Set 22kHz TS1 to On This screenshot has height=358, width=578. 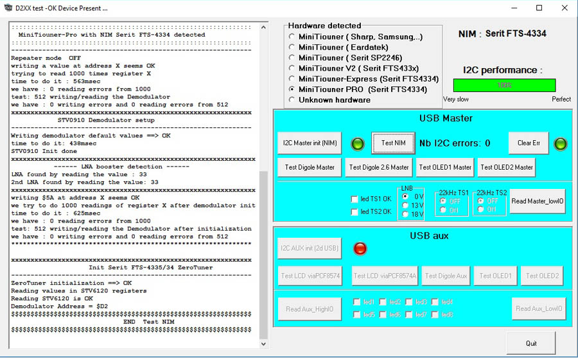(x=442, y=210)
